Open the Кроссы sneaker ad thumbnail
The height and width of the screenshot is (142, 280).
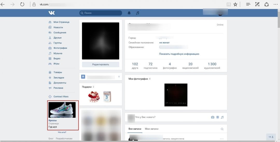click(62, 110)
